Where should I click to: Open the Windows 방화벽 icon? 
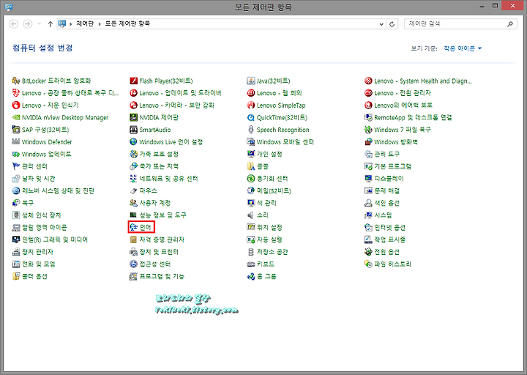(368, 142)
